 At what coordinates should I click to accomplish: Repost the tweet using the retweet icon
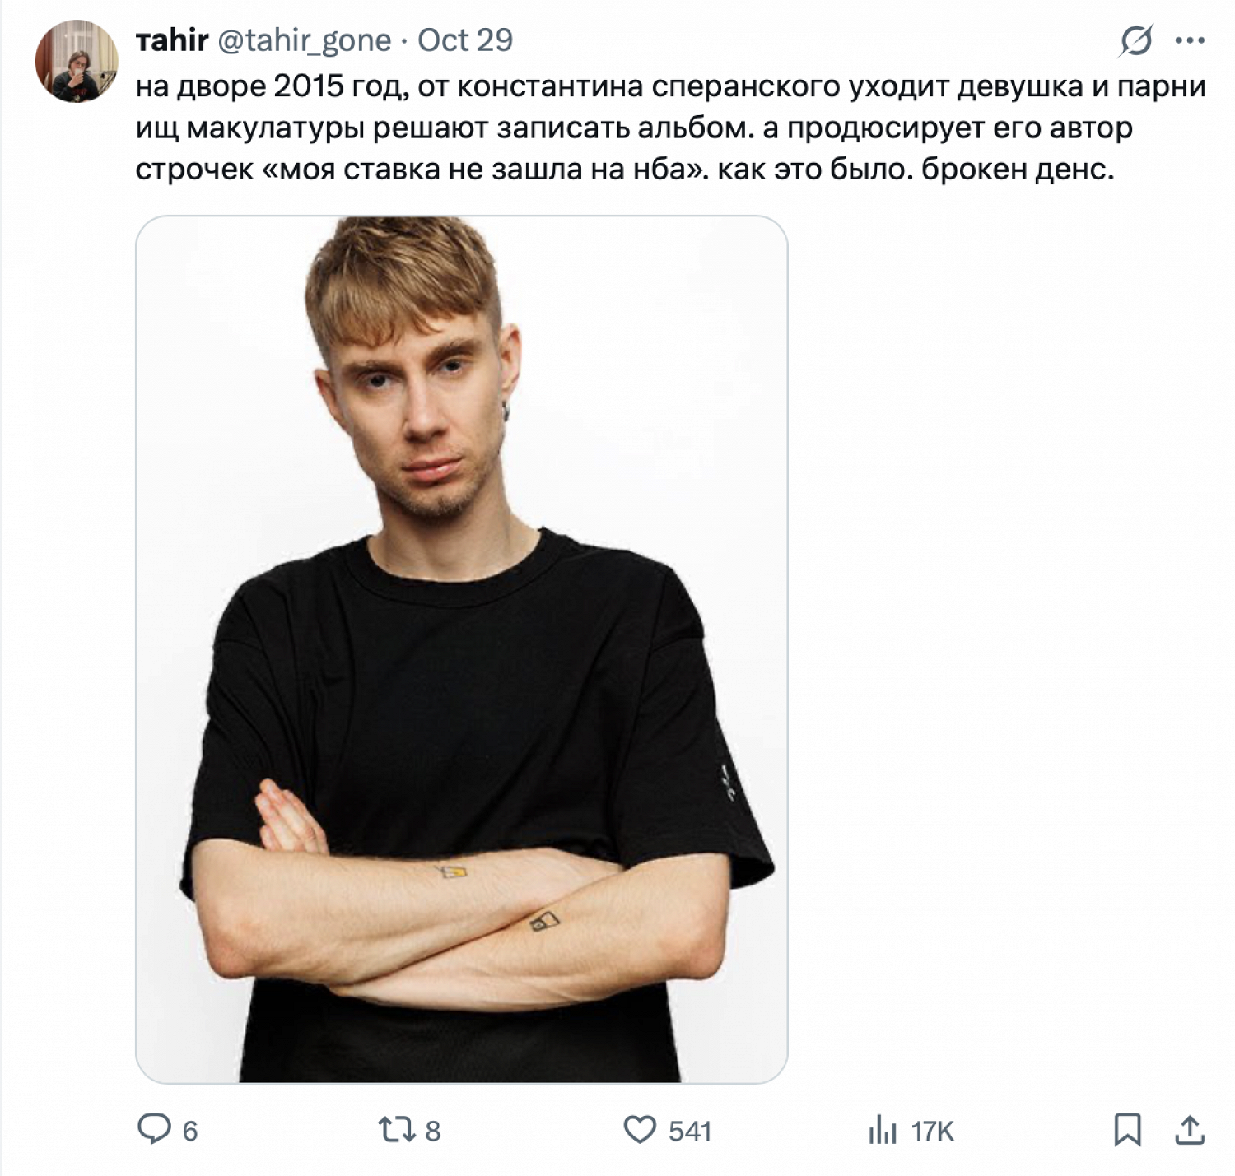coord(396,1129)
